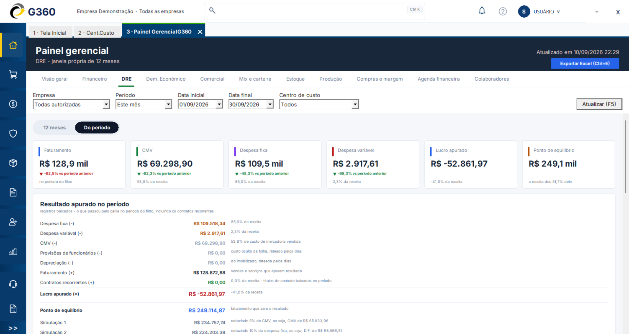Click the Exportar Excel button

585,64
